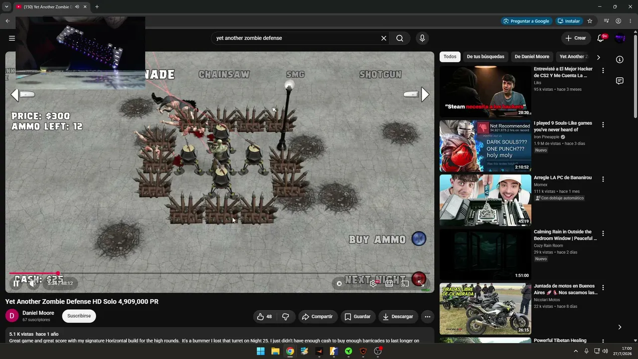Select the Yet Another Z chip
The height and width of the screenshot is (359, 638).
pyautogui.click(x=573, y=57)
